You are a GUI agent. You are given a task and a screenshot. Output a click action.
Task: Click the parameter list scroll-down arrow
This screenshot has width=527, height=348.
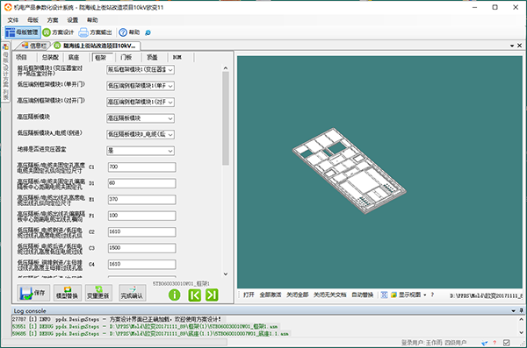point(226,274)
